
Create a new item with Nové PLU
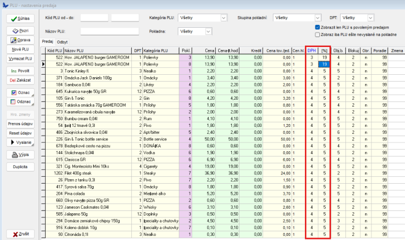20,49
